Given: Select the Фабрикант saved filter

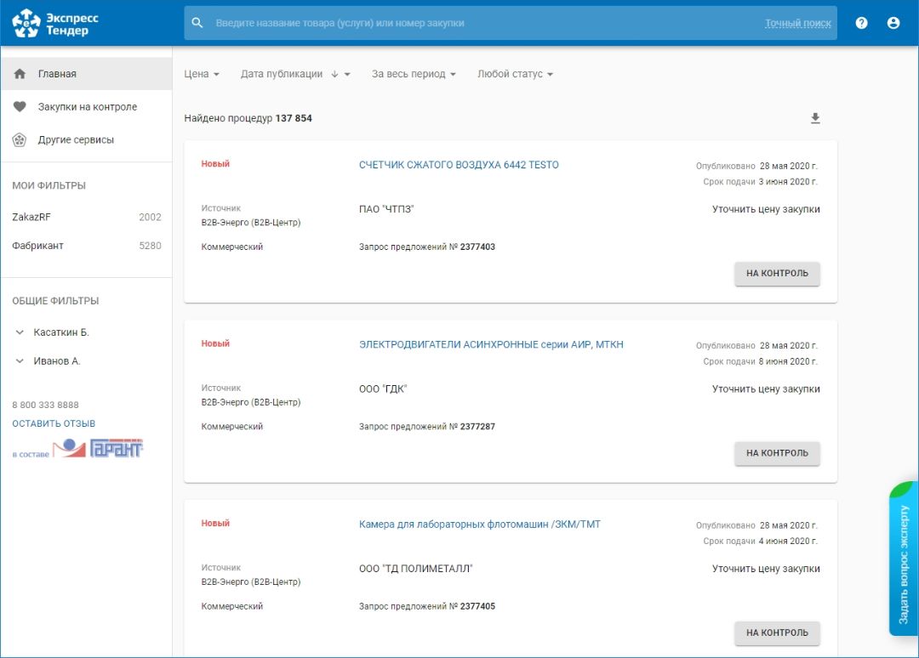Looking at the screenshot, I should coord(86,246).
